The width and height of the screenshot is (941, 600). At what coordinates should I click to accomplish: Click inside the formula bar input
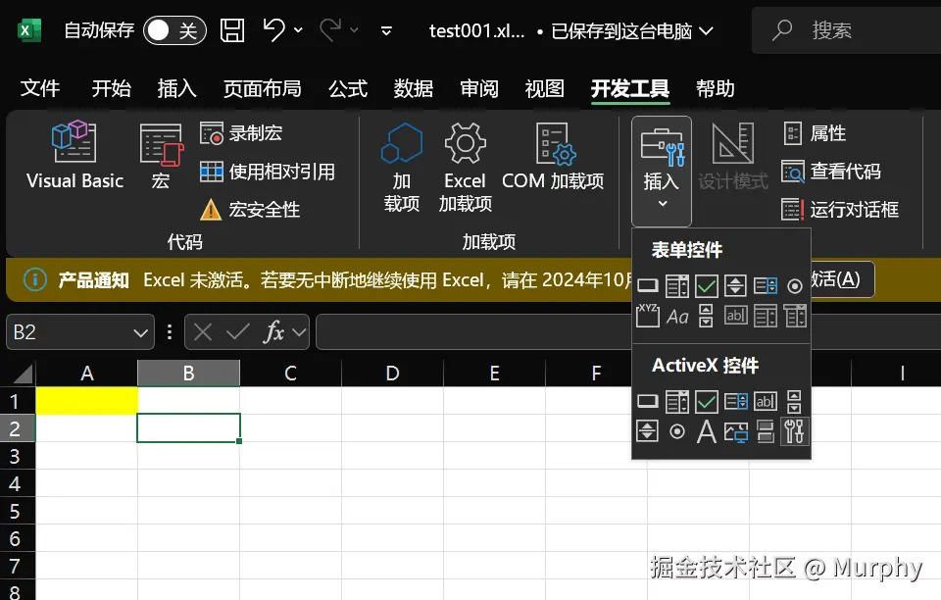(474, 331)
